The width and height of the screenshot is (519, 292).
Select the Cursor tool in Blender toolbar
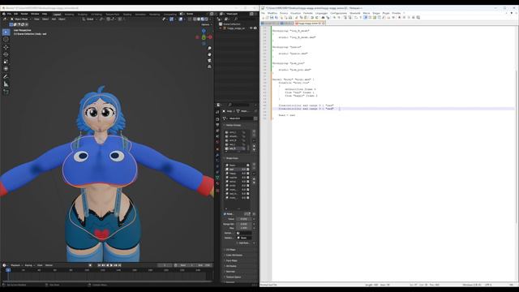(6, 39)
